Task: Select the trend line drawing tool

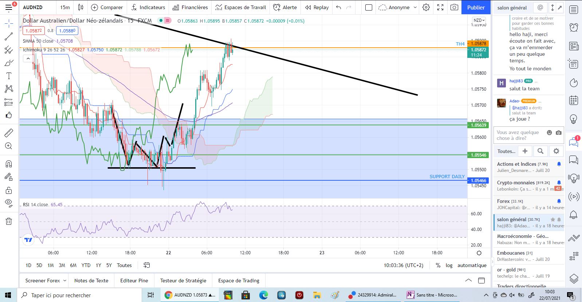Action: pos(9,36)
